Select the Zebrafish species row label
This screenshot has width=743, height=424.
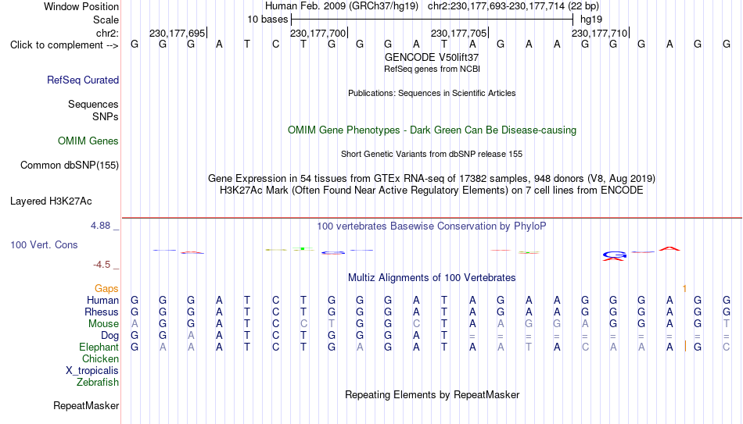[x=98, y=383]
